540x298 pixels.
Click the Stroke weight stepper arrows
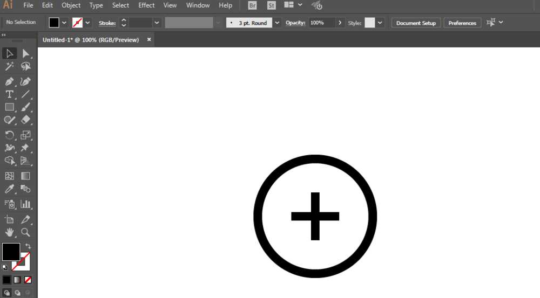pyautogui.click(x=124, y=23)
